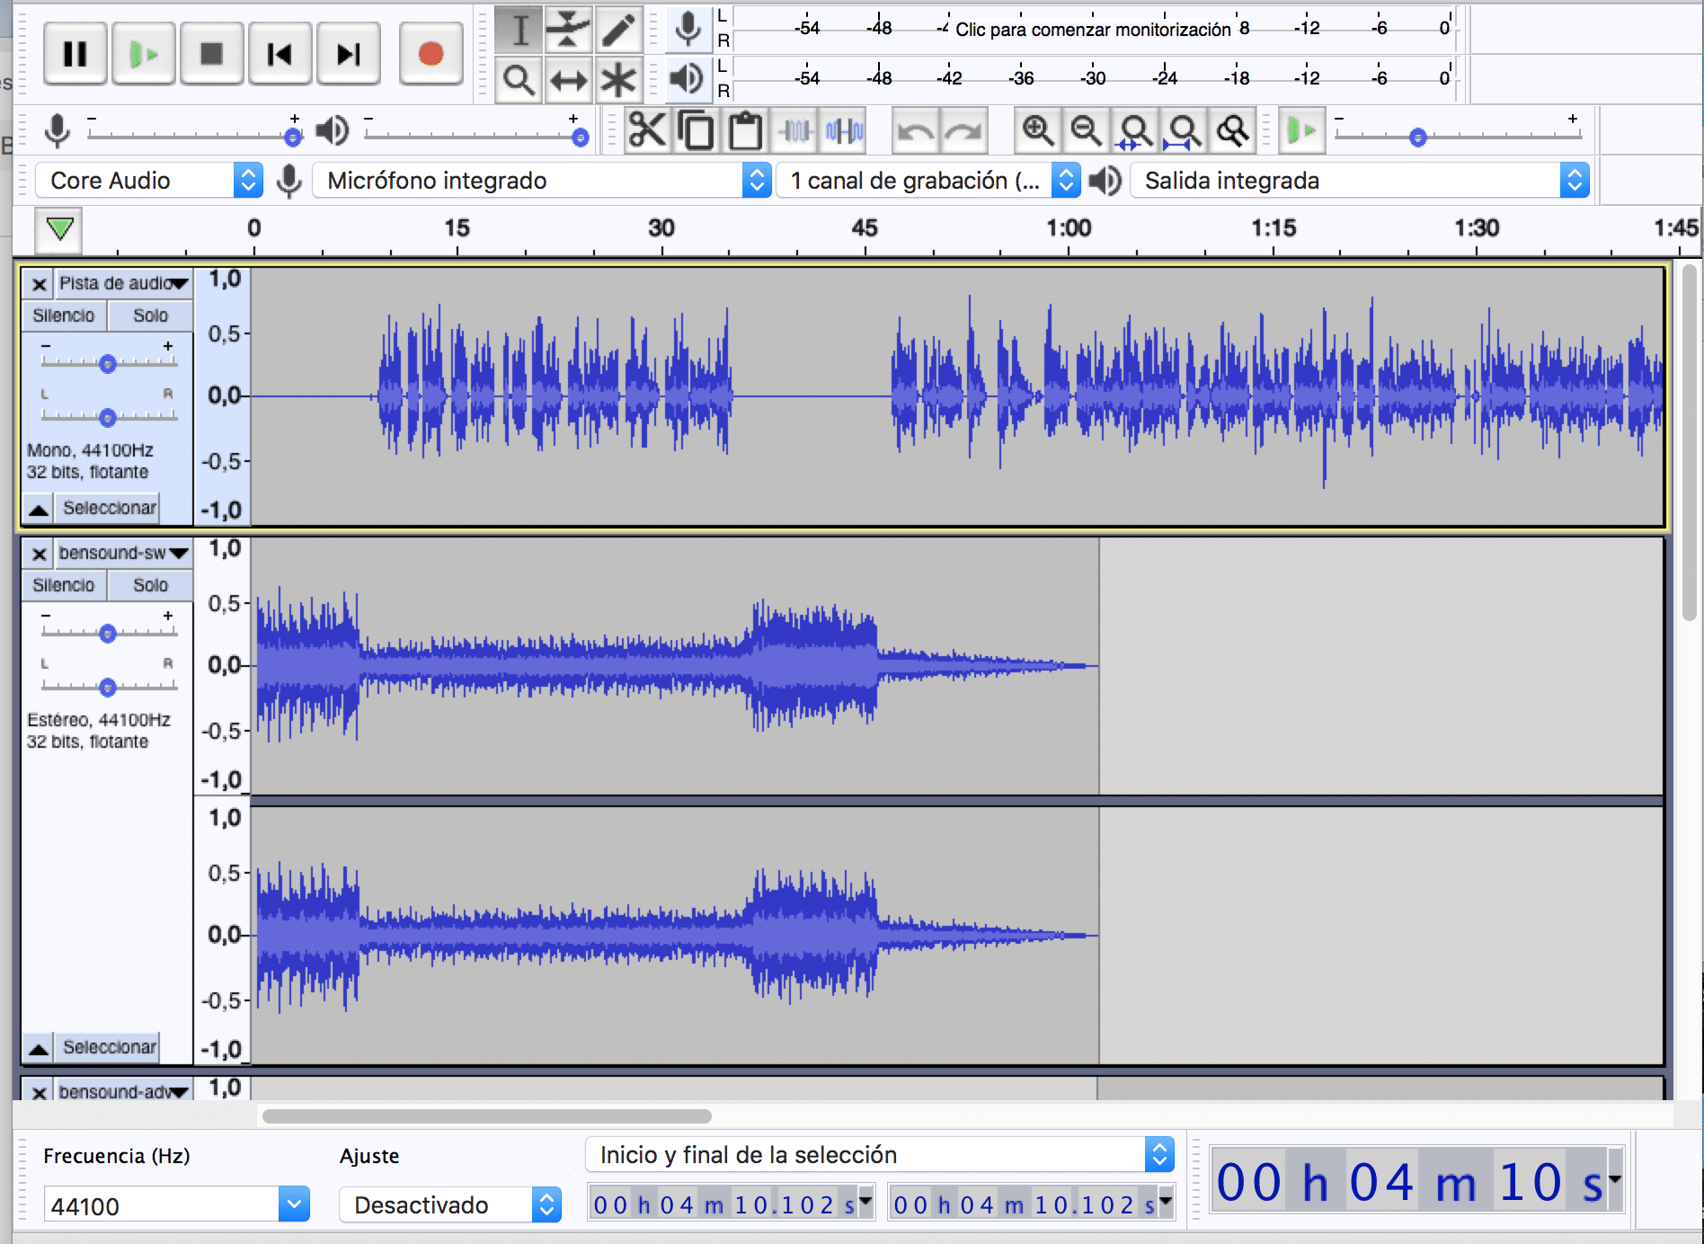Image resolution: width=1704 pixels, height=1244 pixels.
Task: Cut selection with the scissors icon
Action: tap(646, 131)
